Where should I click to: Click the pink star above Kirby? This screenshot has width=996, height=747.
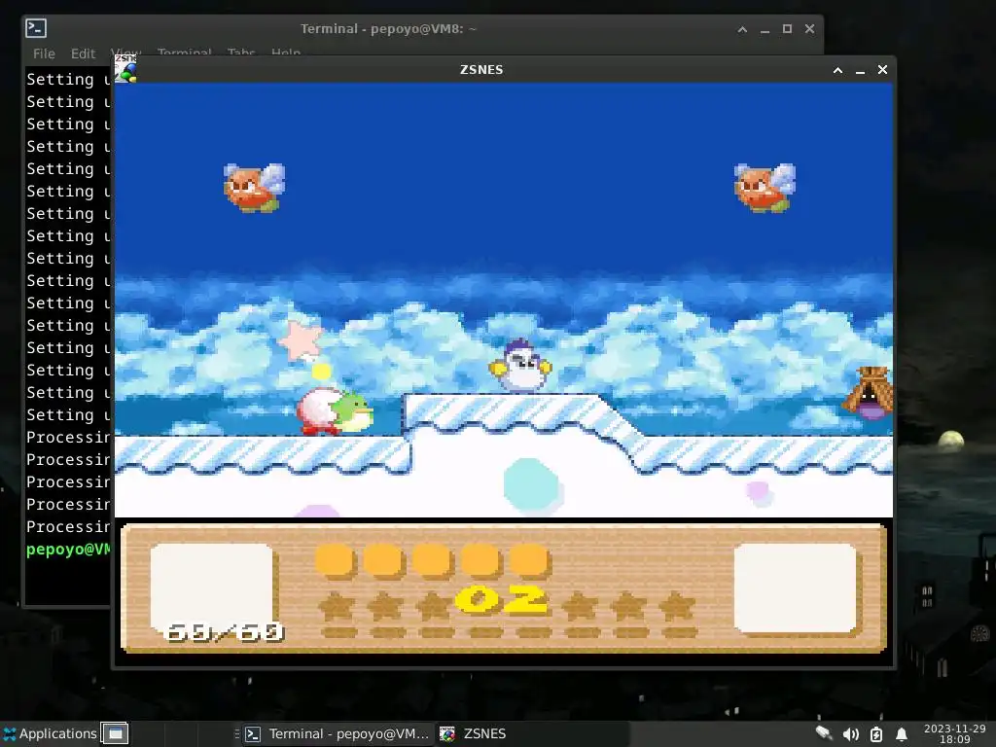click(x=301, y=340)
